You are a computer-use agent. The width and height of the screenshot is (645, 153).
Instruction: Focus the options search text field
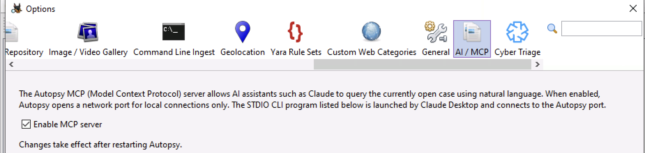601,29
